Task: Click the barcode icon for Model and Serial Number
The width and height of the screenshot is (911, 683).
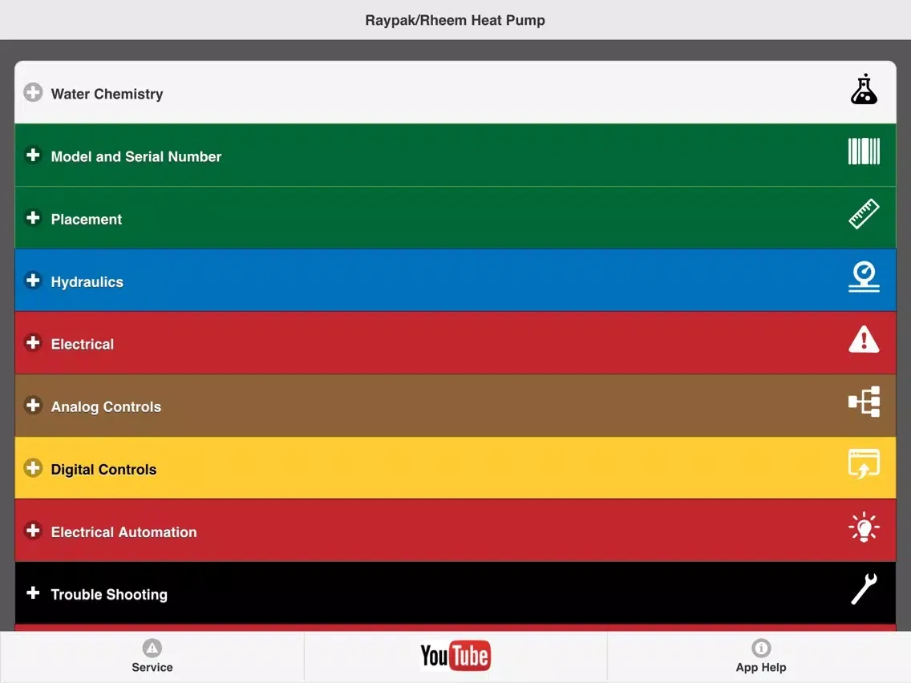Action: [x=864, y=152]
